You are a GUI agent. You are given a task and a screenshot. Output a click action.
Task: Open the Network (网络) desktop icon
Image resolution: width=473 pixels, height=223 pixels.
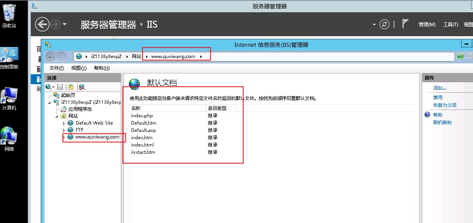pos(9,139)
